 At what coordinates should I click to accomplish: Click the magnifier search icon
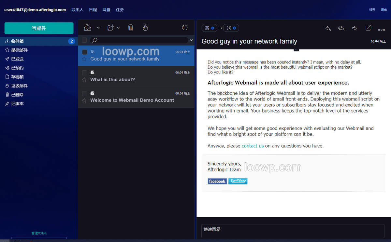95,40
